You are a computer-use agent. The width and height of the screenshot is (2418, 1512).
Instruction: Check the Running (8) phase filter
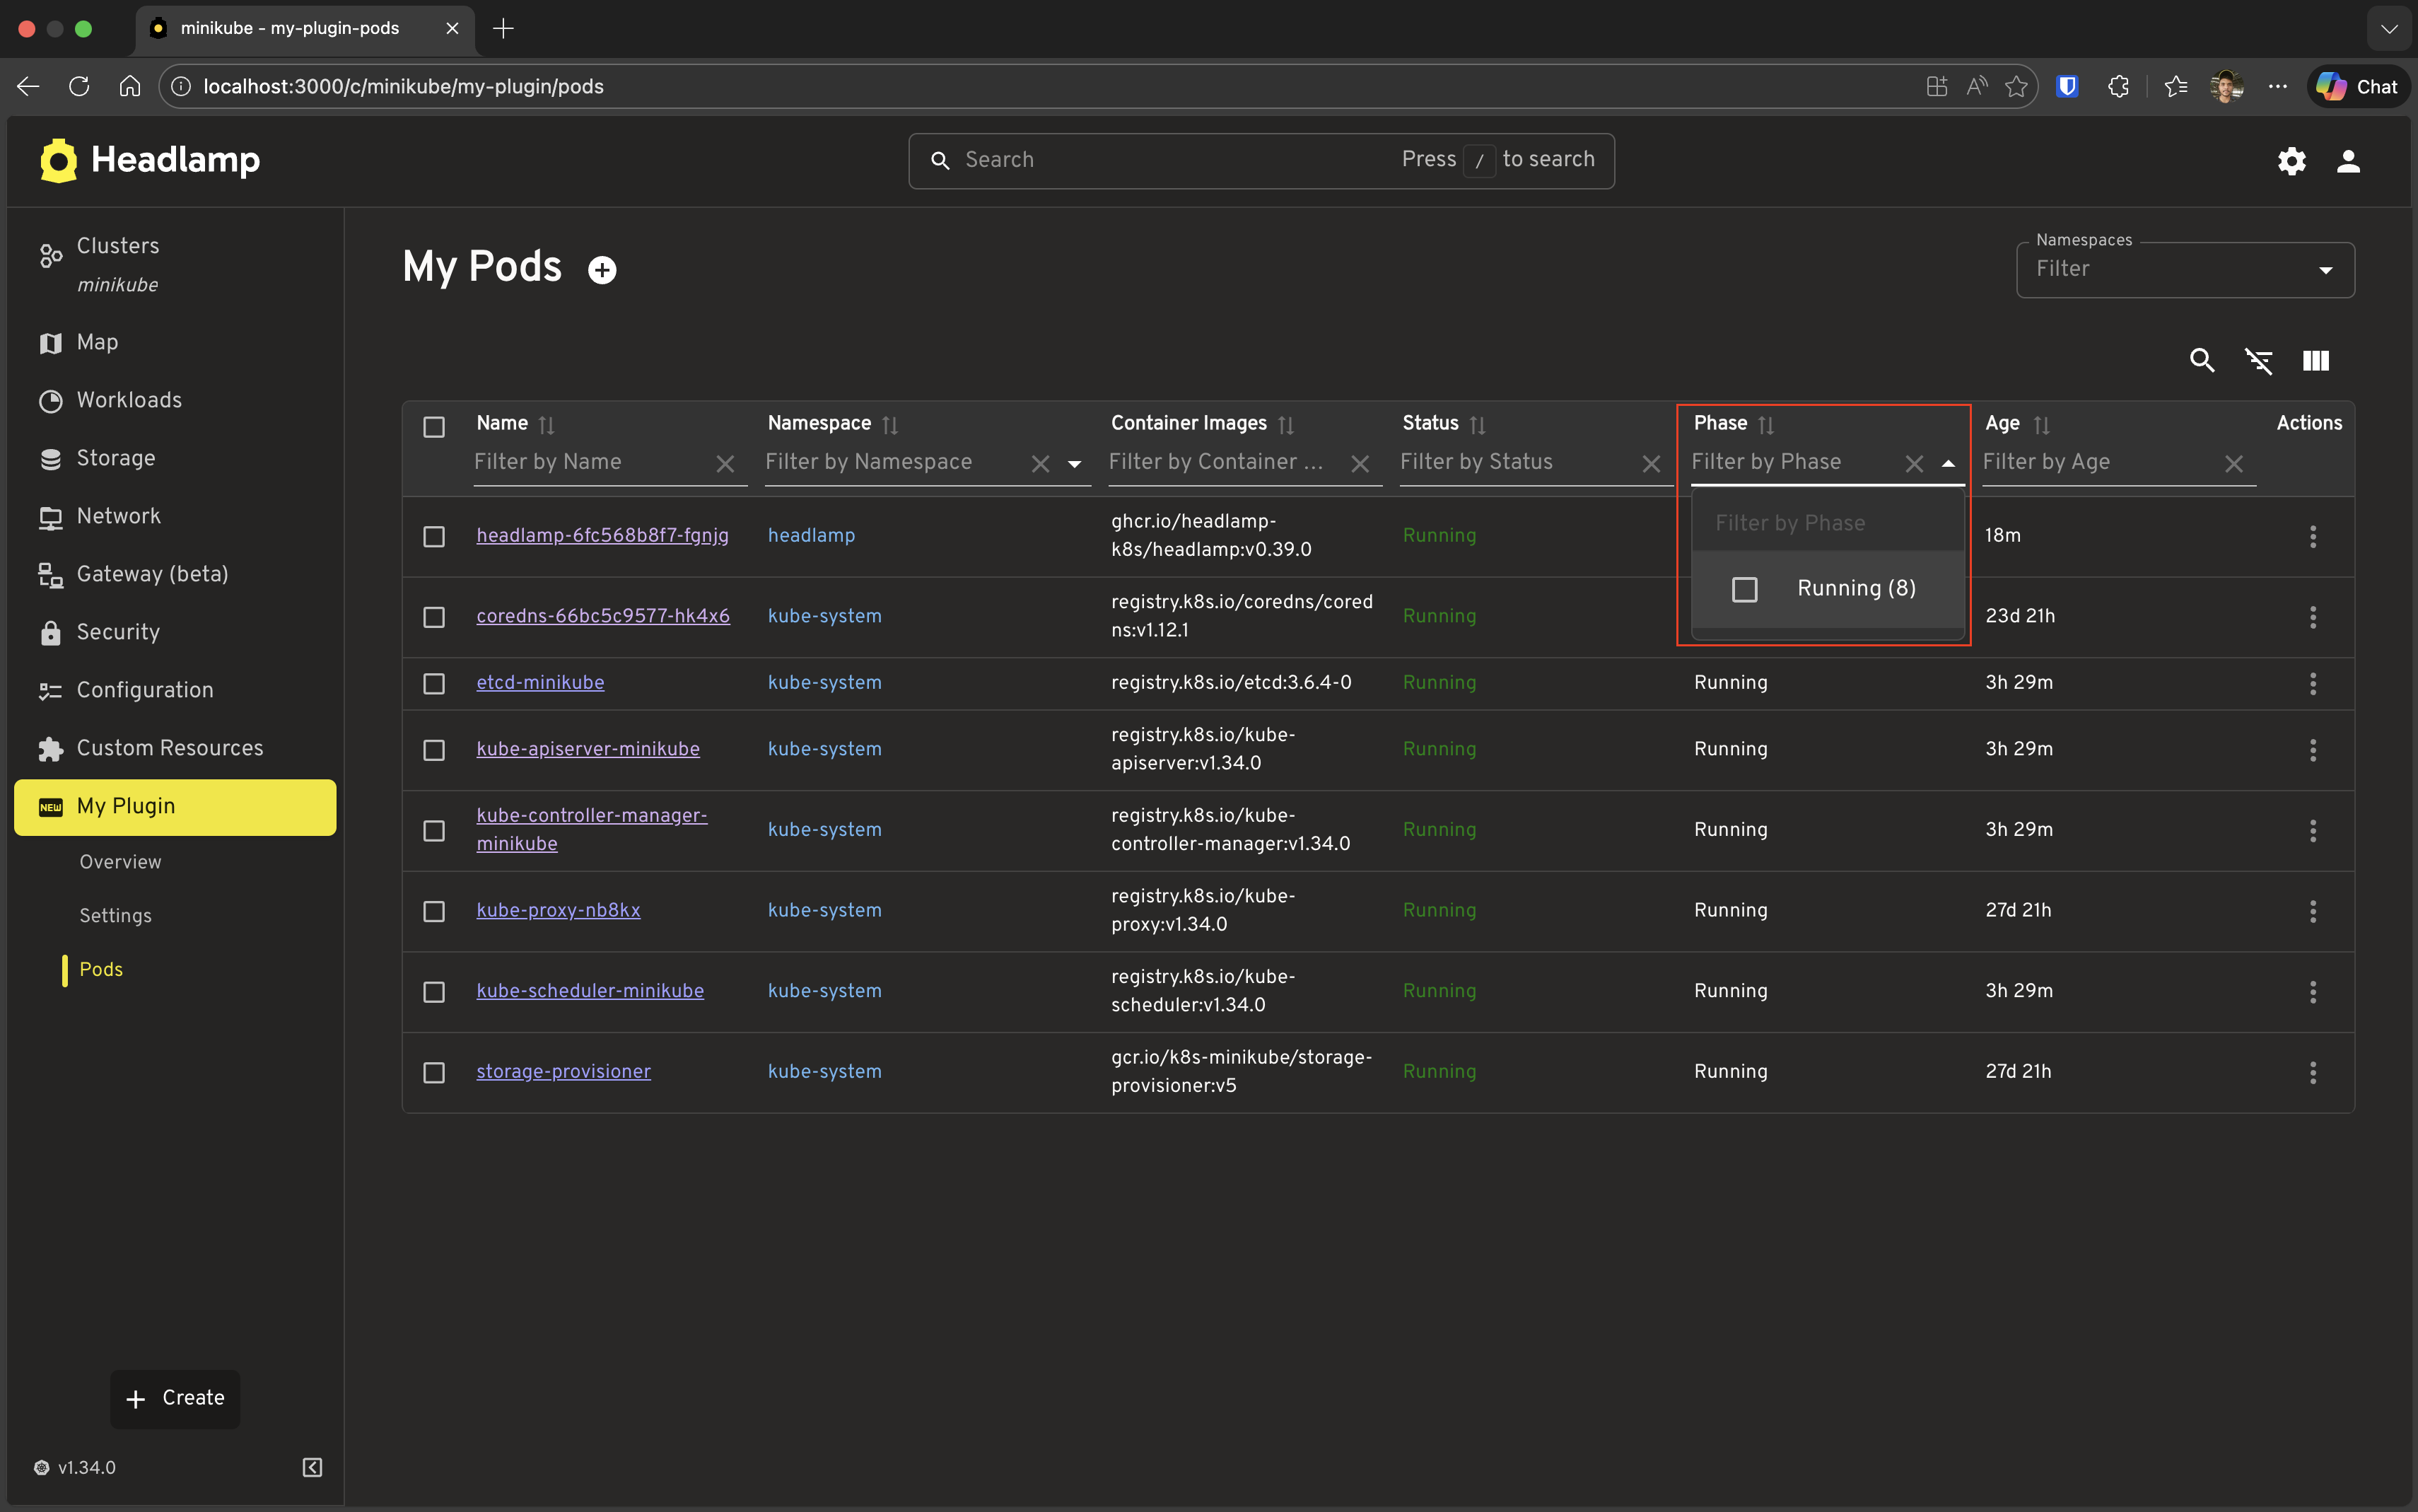click(1744, 589)
